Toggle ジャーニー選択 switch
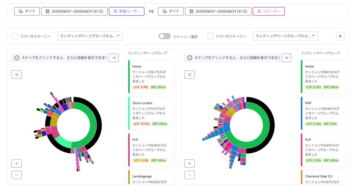The width and height of the screenshot is (353, 186). tap(164, 36)
